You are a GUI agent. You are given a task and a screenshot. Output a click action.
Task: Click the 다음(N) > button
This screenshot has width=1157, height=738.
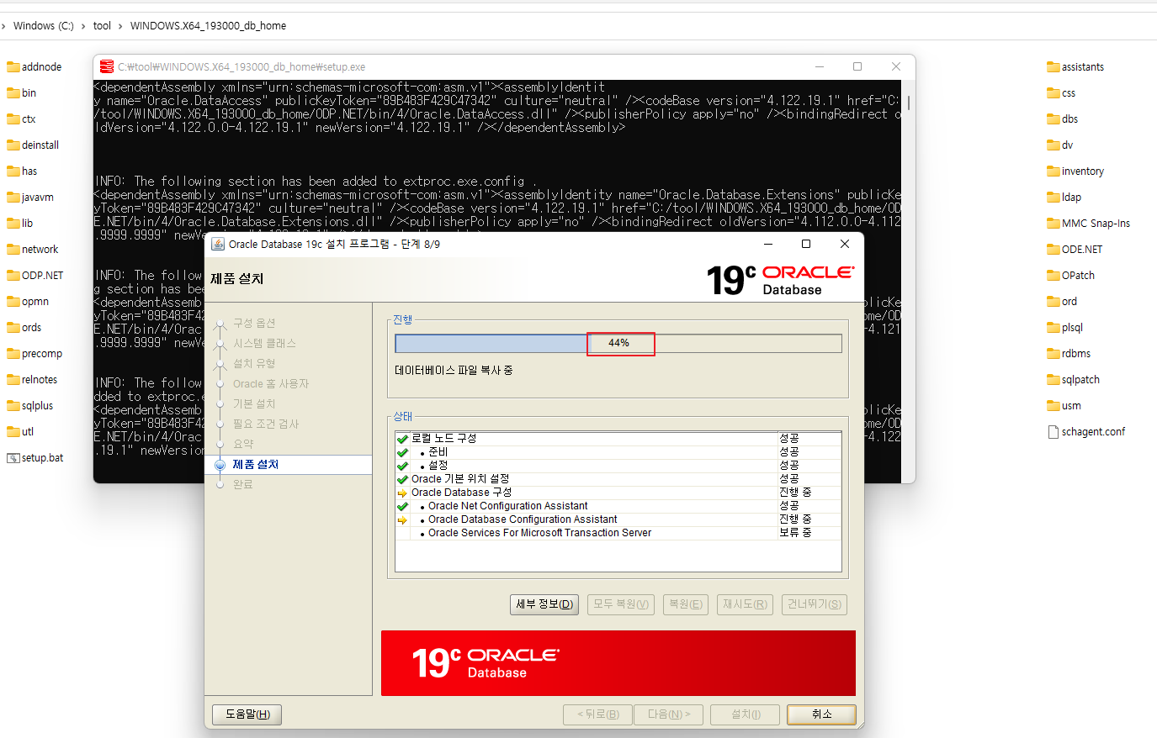pyautogui.click(x=669, y=714)
